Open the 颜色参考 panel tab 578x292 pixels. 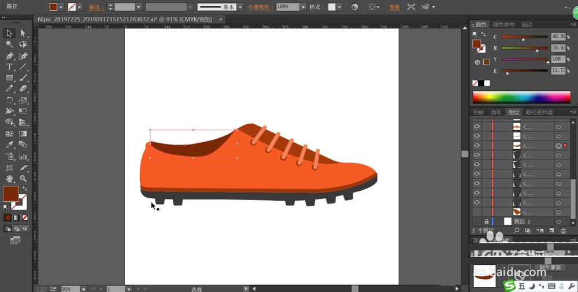503,25
